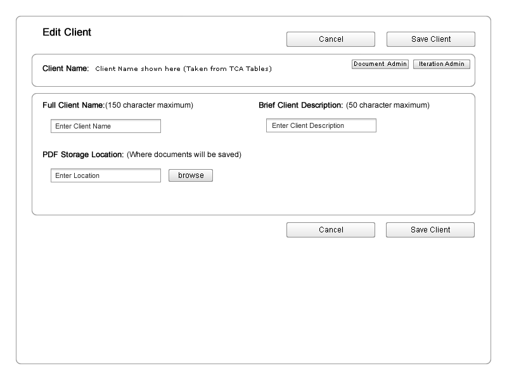The width and height of the screenshot is (507, 380).
Task: Go to Iteration Admin
Action: 441,64
